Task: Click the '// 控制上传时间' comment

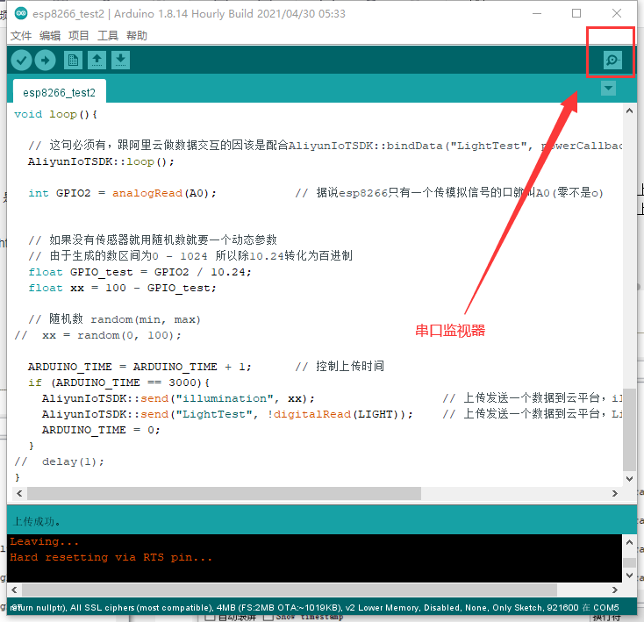Action: pyautogui.click(x=340, y=367)
